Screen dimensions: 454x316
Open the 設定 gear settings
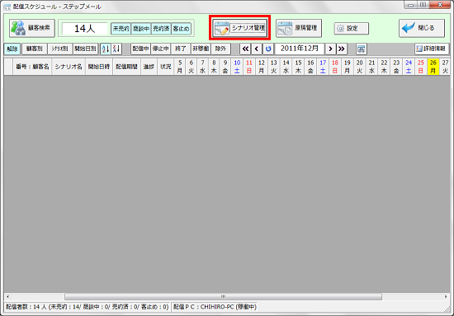[351, 28]
